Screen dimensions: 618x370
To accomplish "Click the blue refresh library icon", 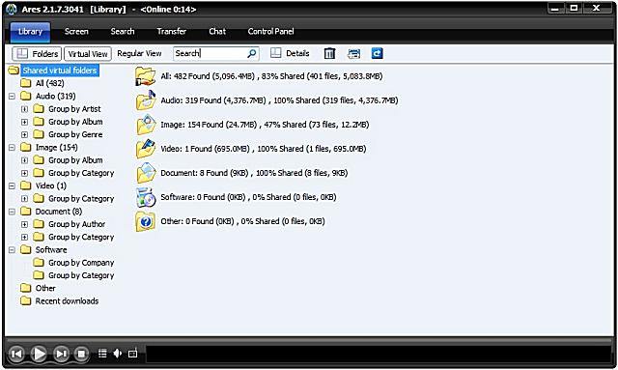I will 378,53.
